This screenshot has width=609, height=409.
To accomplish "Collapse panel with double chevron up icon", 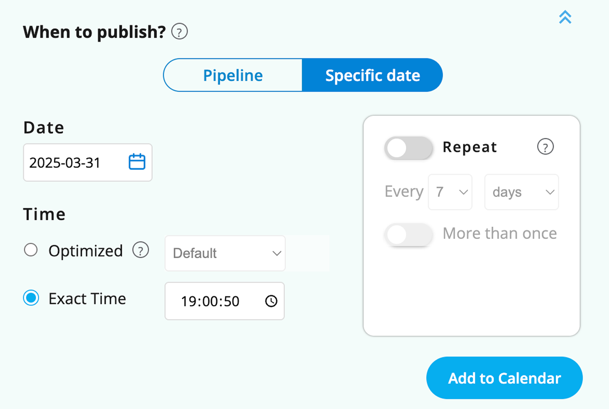I will tap(565, 17).
